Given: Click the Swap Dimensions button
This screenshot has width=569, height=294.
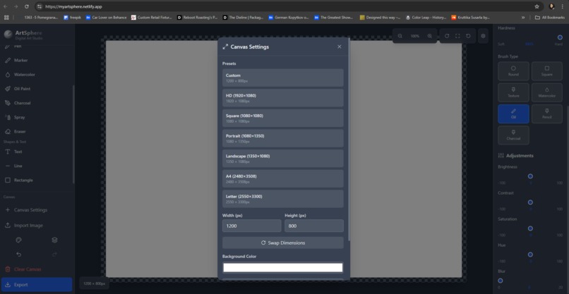Looking at the screenshot, I should (x=282, y=243).
